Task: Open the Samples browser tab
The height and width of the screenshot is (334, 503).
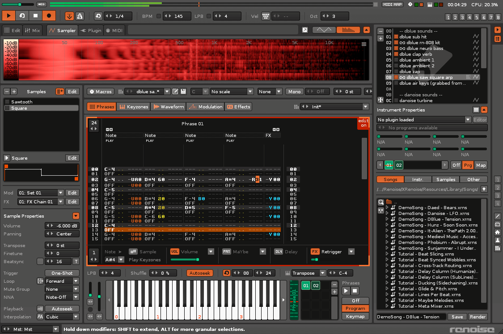Action: point(445,179)
